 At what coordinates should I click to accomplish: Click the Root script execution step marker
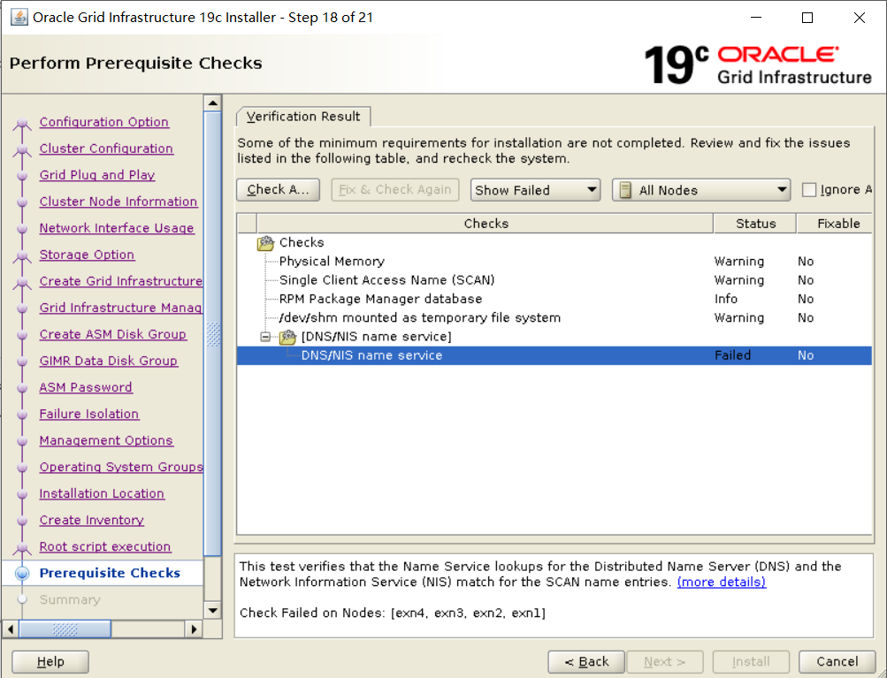[x=22, y=547]
